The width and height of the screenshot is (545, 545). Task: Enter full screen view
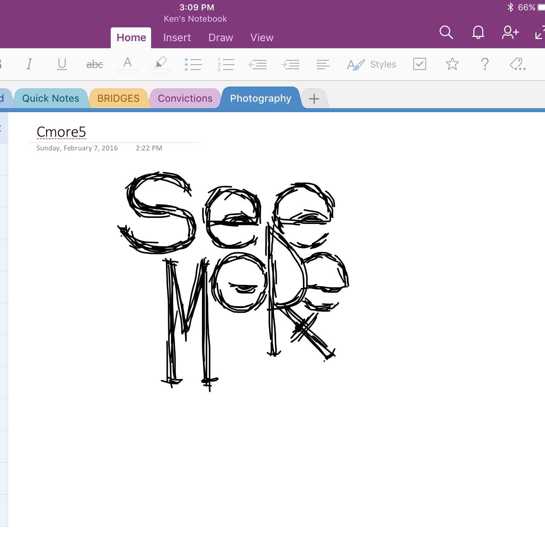tap(540, 32)
